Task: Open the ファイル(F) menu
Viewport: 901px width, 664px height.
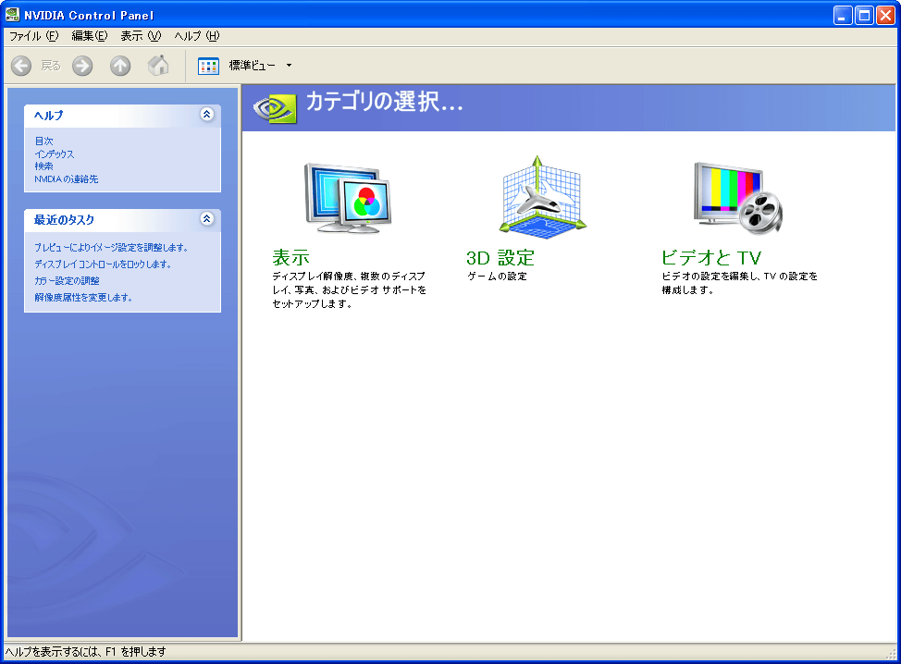Action: pos(34,36)
